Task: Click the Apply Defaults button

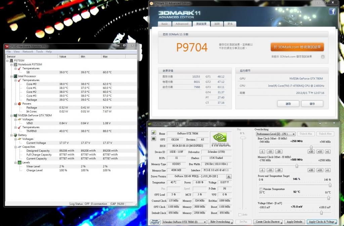Action: click(x=294, y=222)
